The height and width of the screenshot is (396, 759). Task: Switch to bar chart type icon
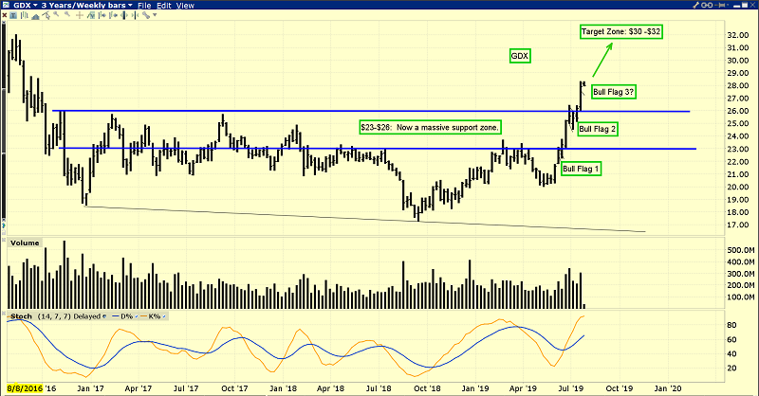[25, 15]
